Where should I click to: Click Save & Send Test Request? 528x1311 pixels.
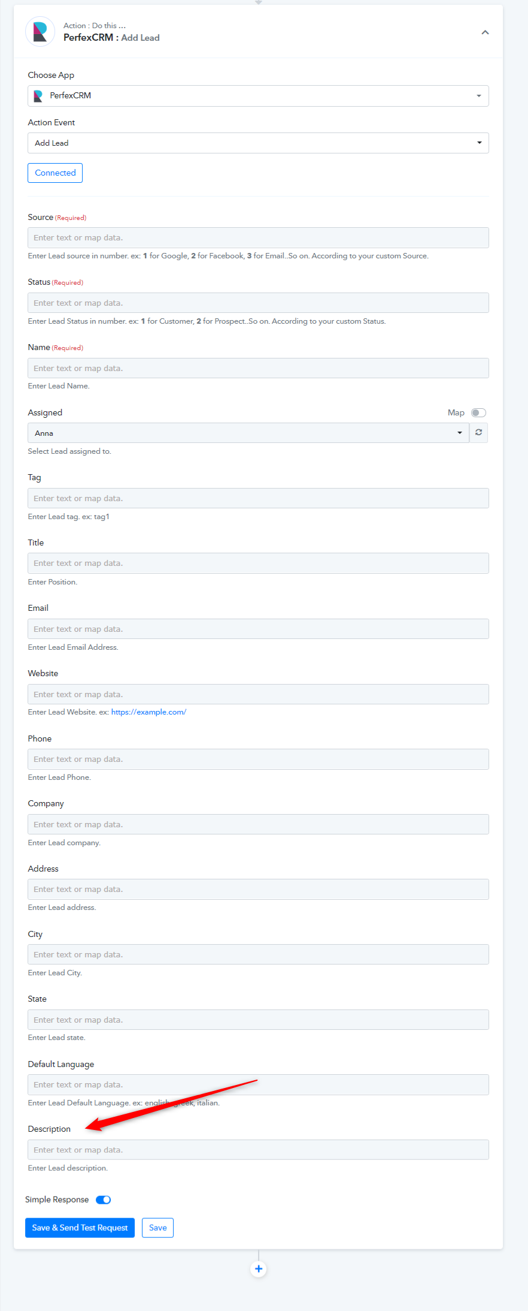(x=80, y=1228)
